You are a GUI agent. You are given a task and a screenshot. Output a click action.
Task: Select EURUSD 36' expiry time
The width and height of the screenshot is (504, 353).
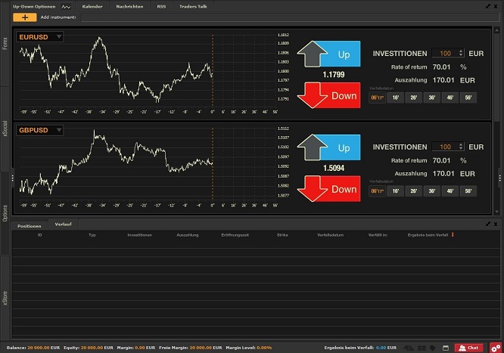click(x=432, y=98)
